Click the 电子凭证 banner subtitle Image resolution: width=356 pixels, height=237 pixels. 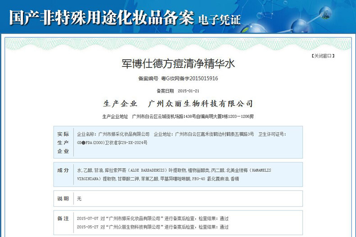pyautogui.click(x=219, y=20)
